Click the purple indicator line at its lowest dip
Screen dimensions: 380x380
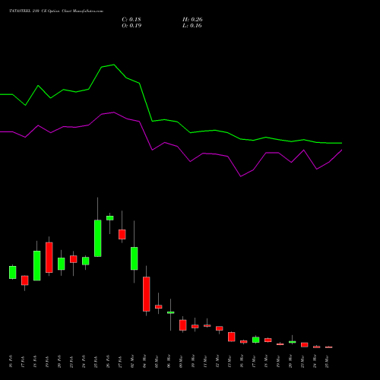pyautogui.click(x=241, y=176)
